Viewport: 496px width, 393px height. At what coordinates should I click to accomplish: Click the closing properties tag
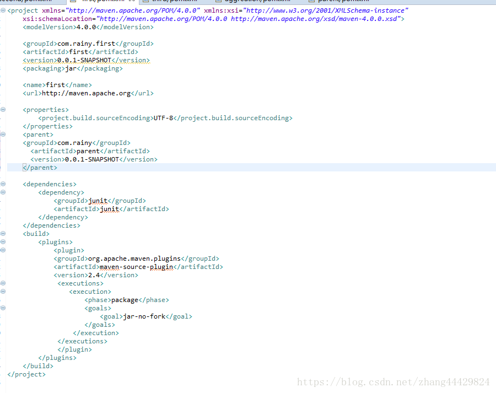pos(47,126)
